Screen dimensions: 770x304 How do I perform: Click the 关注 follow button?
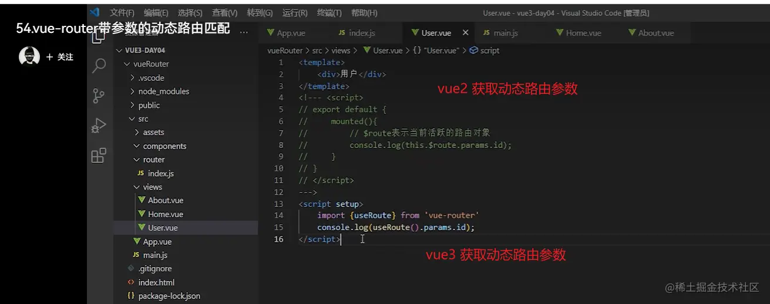[x=60, y=57]
